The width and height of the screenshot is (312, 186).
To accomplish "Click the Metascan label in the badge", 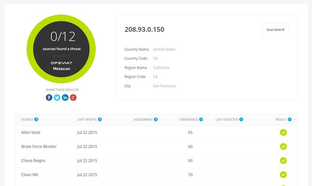I will 62,68.
